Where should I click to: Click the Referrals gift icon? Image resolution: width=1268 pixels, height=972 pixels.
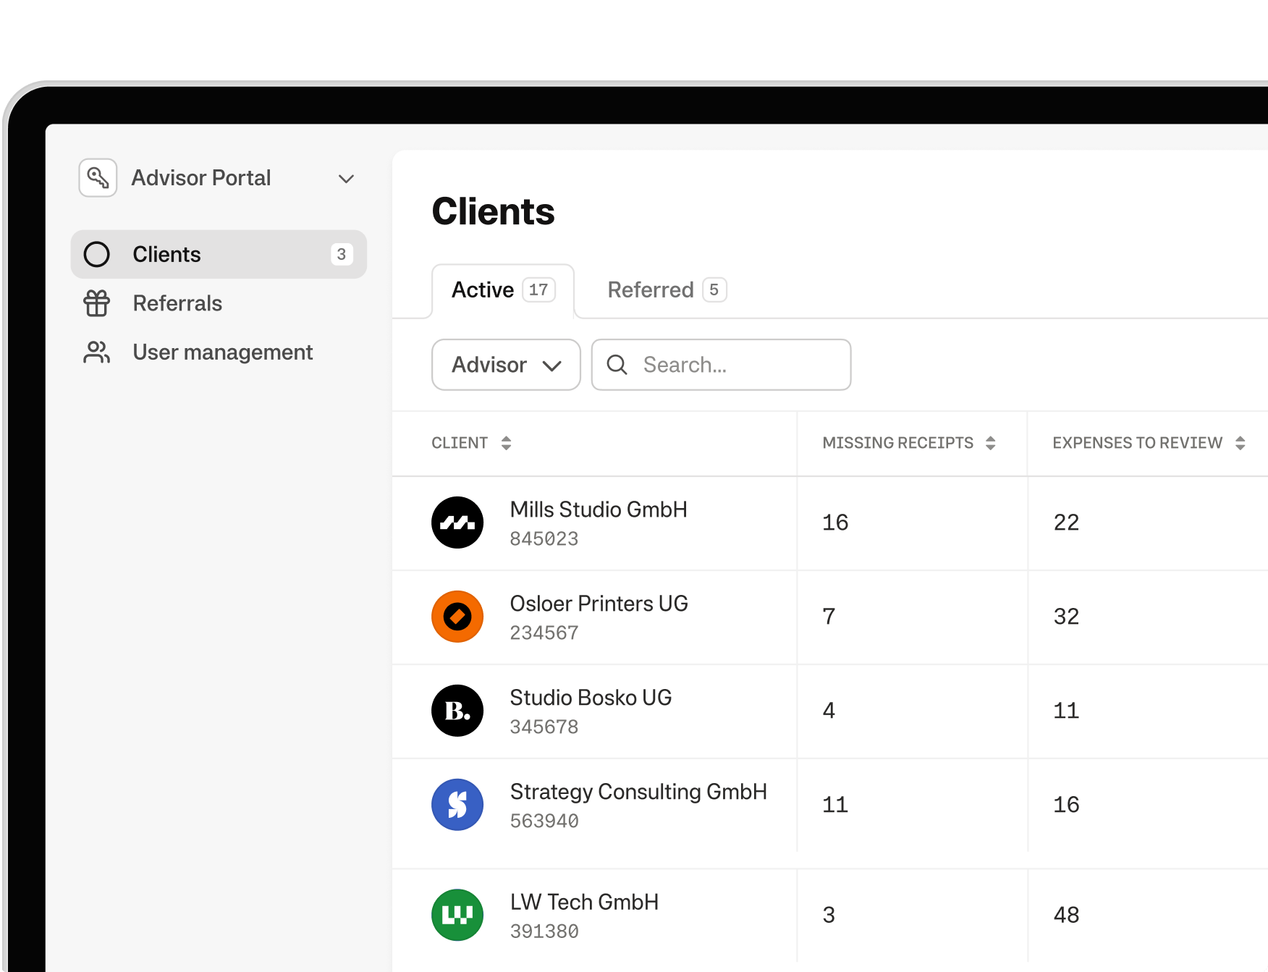(97, 303)
